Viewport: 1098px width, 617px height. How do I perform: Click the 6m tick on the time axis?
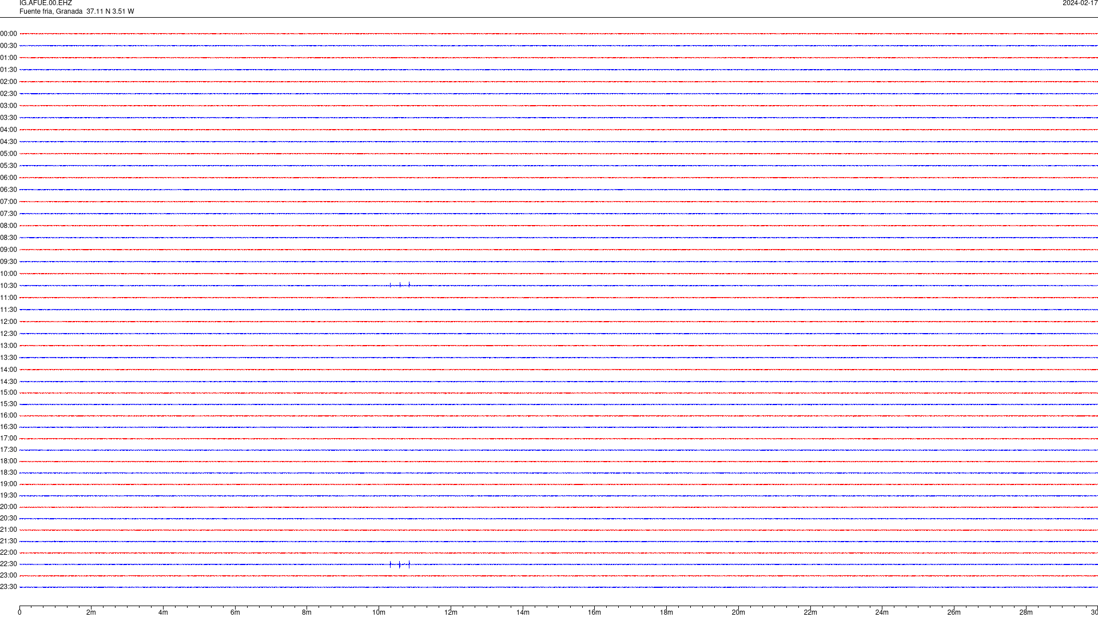(x=235, y=612)
